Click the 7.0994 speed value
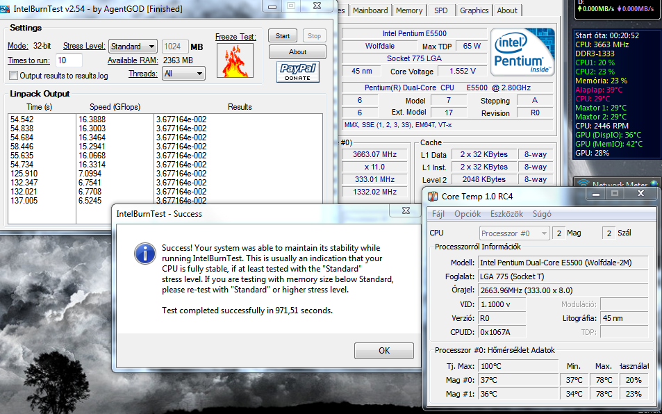Screen dimensions: 662x414 point(90,174)
